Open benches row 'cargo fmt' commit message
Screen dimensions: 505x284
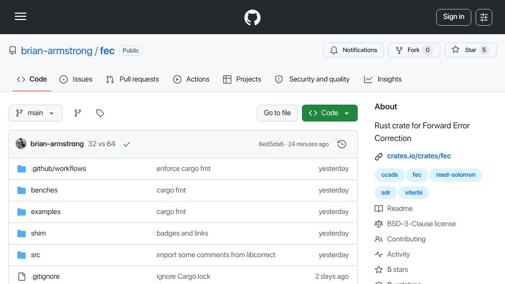pos(171,190)
